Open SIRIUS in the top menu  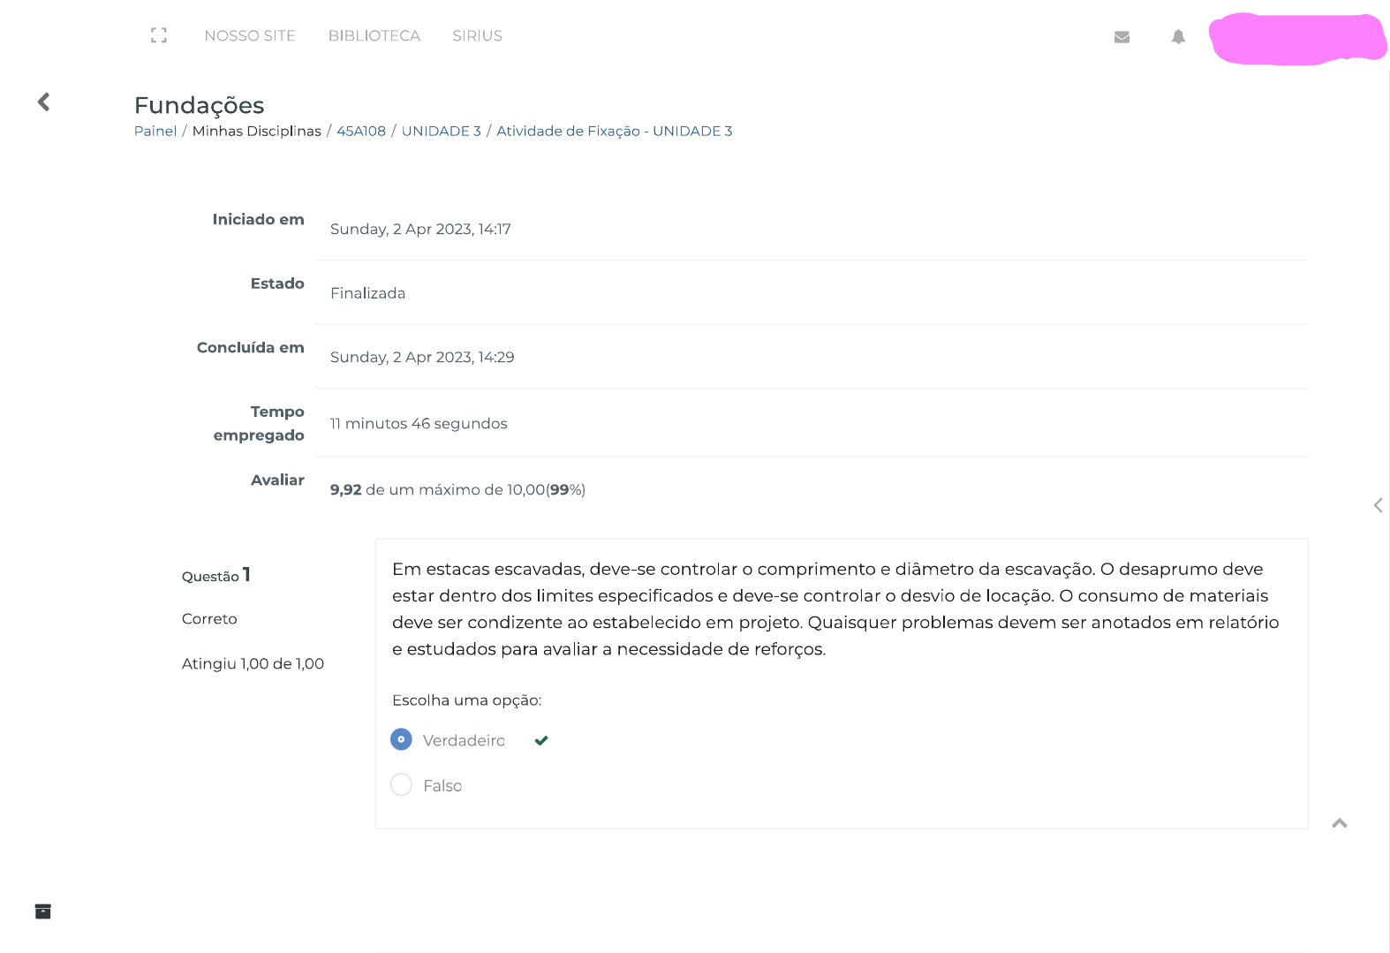tap(477, 35)
